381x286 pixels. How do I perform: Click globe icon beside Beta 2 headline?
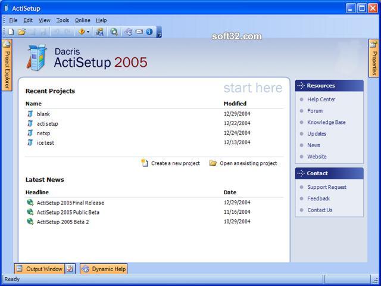tap(30, 222)
